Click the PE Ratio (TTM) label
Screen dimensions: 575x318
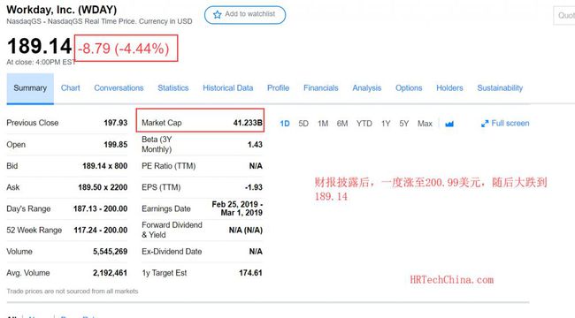click(168, 166)
